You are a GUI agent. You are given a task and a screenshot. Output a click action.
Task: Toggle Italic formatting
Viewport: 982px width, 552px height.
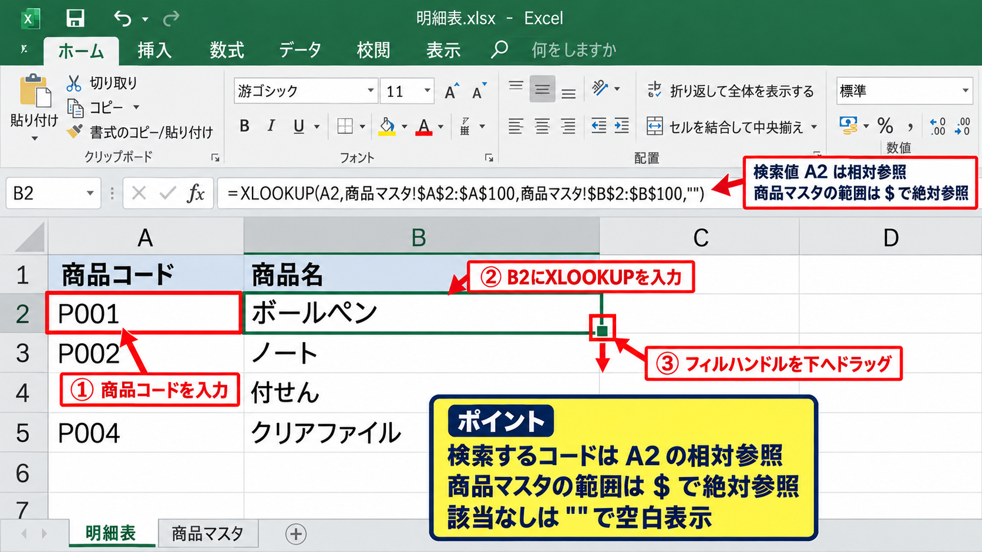271,126
